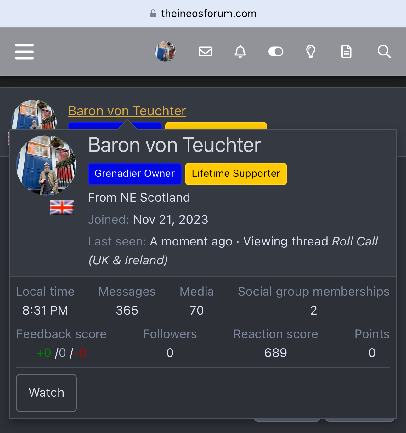Image resolution: width=406 pixels, height=433 pixels.
Task: Open the Baron von Teuchter username link
Action: tap(127, 111)
